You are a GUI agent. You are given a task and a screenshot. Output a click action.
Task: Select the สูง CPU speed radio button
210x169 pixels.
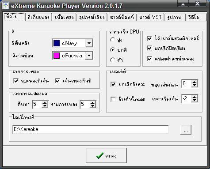coord(113,40)
